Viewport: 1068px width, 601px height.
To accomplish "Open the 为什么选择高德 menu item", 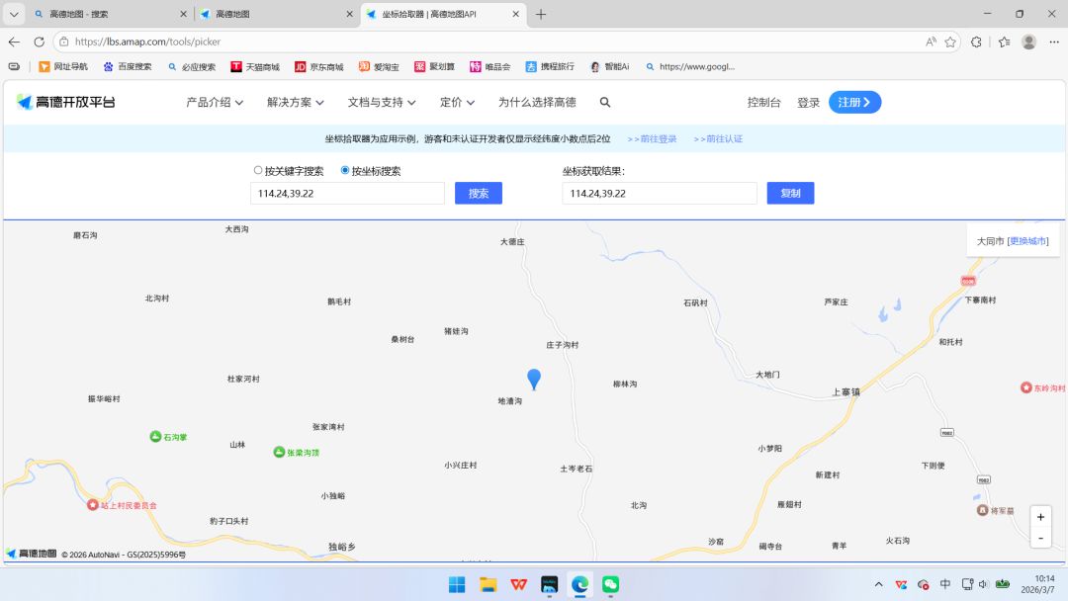I will tap(537, 102).
